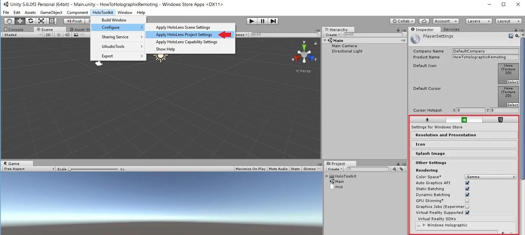
Task: Select the Hand tool
Action: click(9, 21)
